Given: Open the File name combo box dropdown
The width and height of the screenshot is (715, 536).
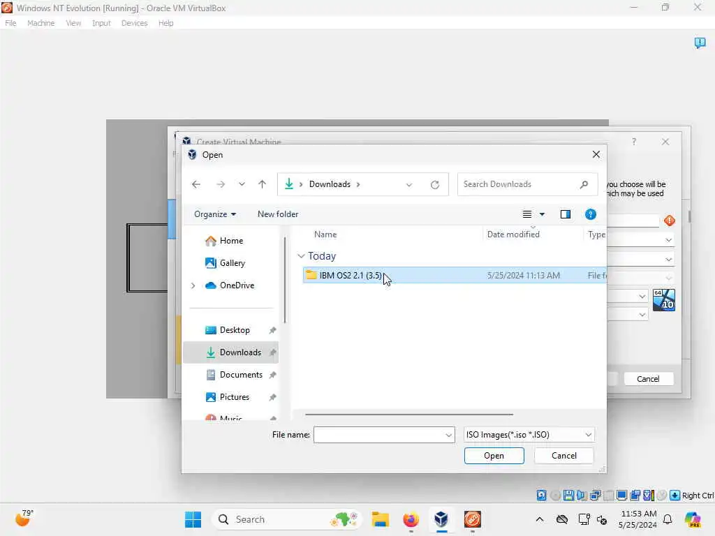Looking at the screenshot, I should [449, 435].
